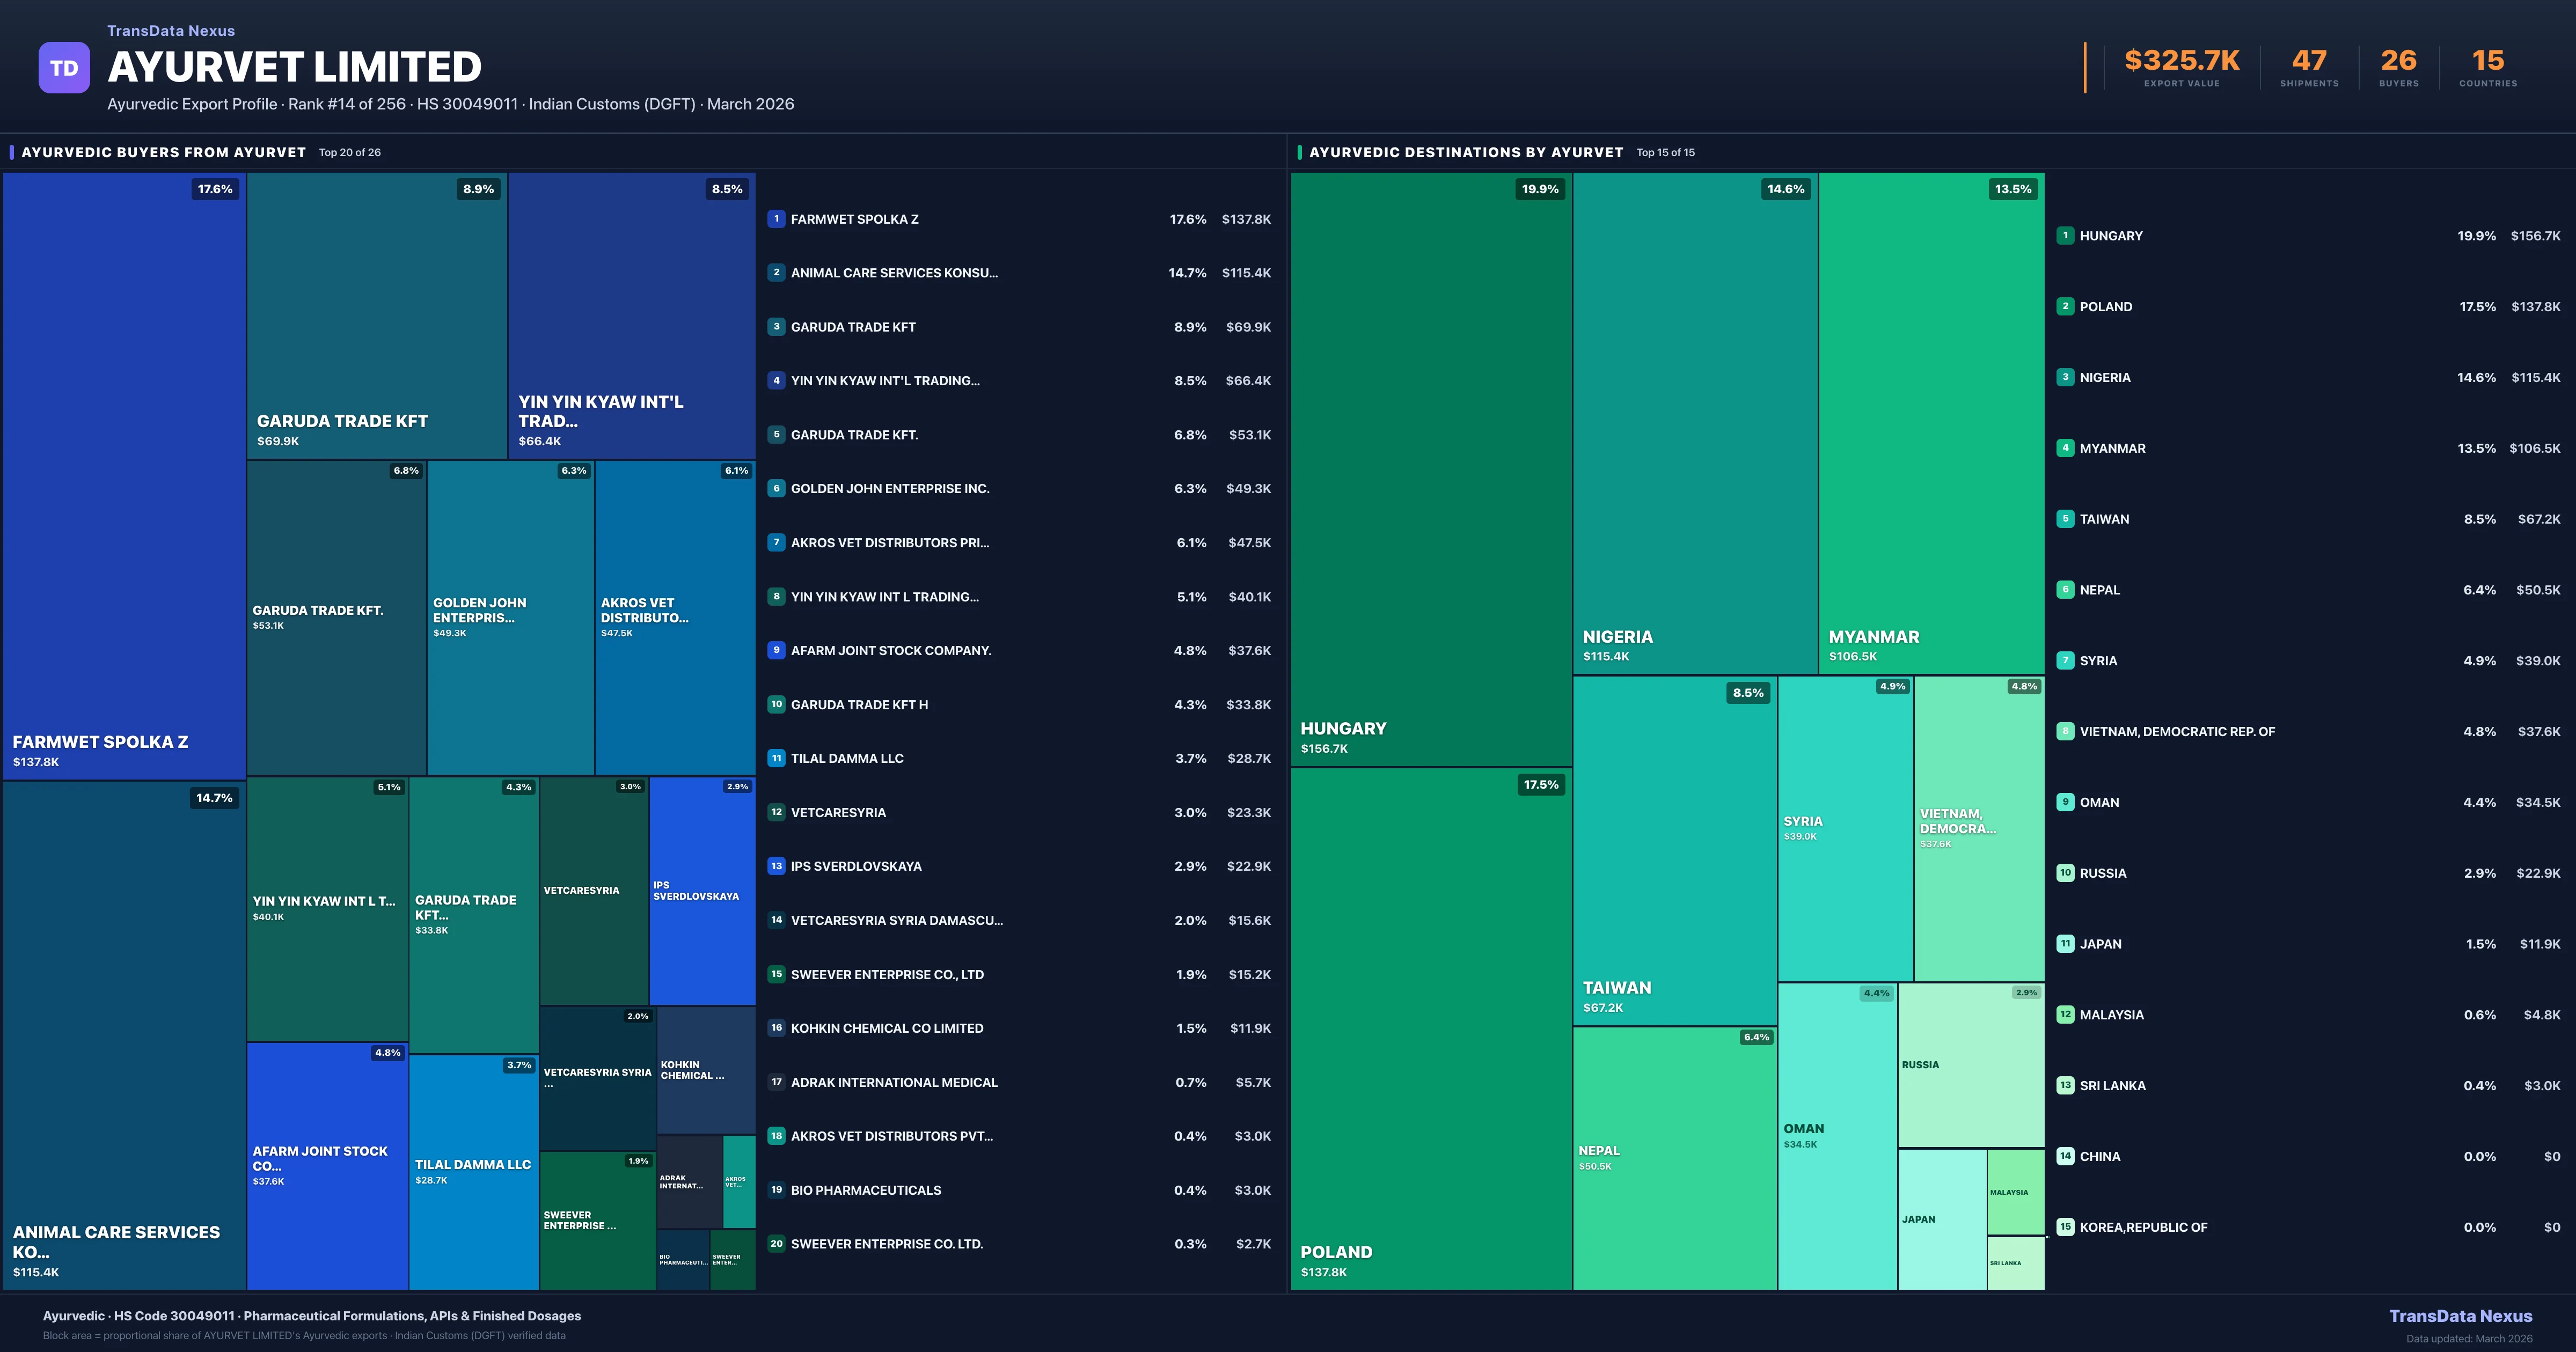The image size is (2576, 1352).
Task: Click rank badge 1 next to FARMWET SPOLKA Z
Action: [776, 219]
